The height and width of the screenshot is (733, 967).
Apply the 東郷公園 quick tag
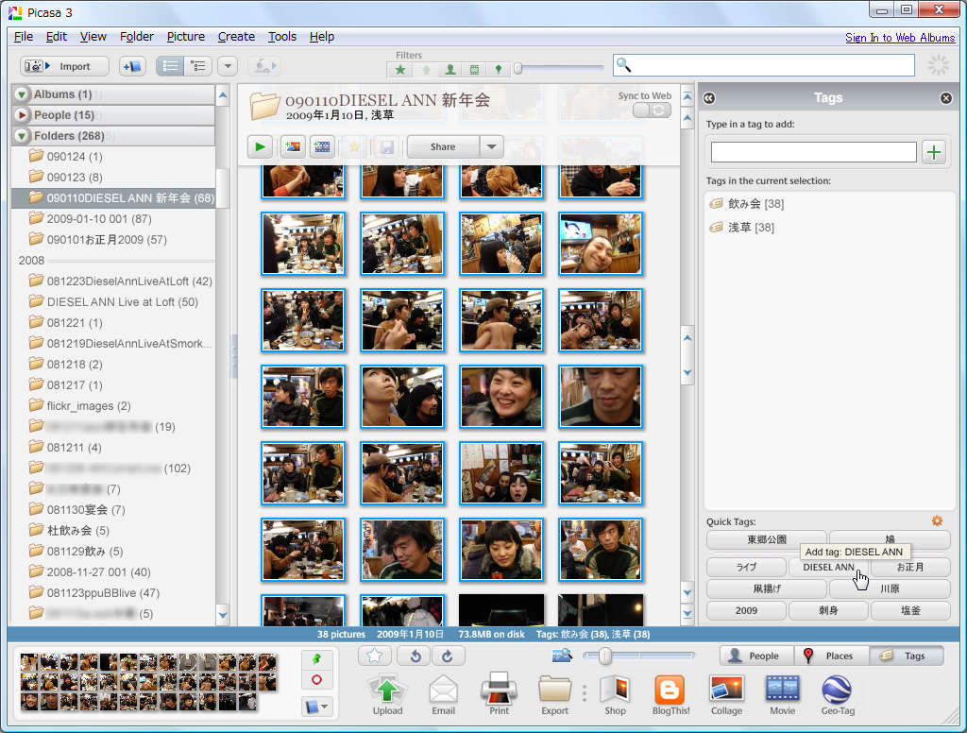pyautogui.click(x=767, y=539)
